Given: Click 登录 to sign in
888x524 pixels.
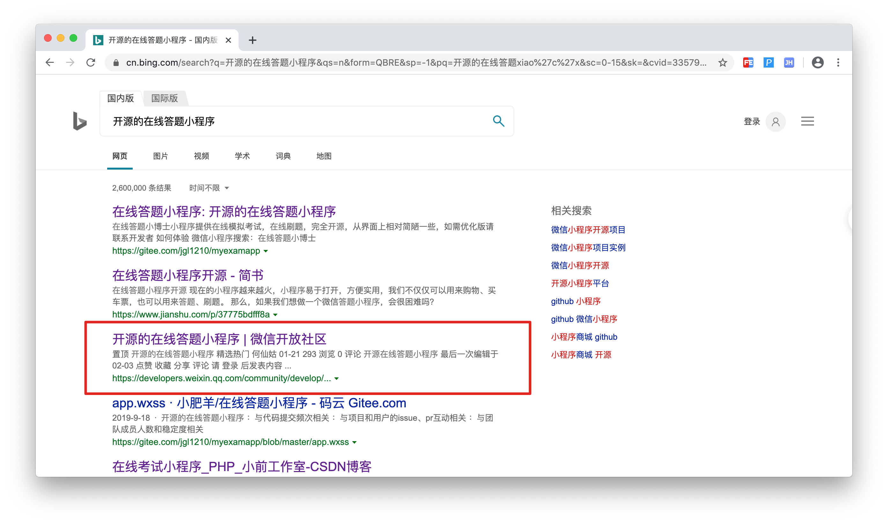Looking at the screenshot, I should (751, 121).
